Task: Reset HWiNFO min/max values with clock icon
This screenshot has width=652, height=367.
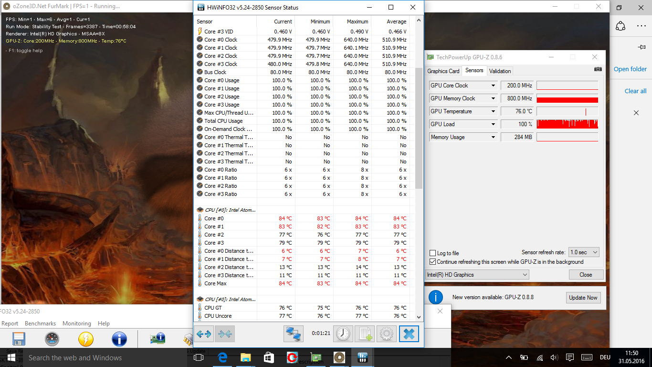Action: (x=343, y=334)
